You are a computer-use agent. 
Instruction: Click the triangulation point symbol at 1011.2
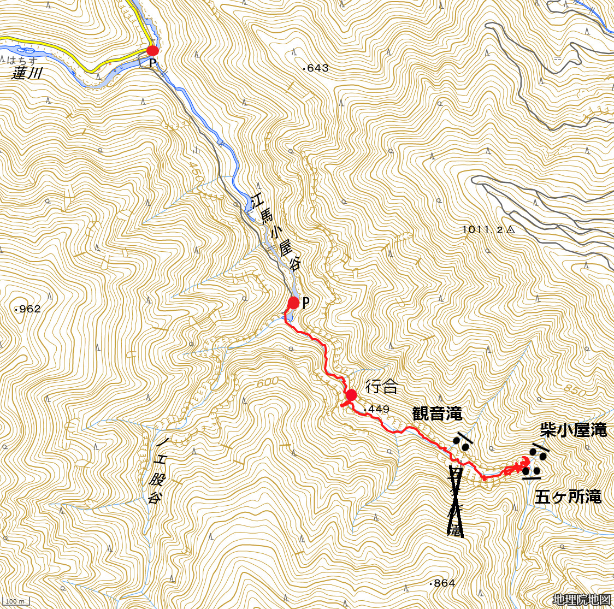click(510, 230)
